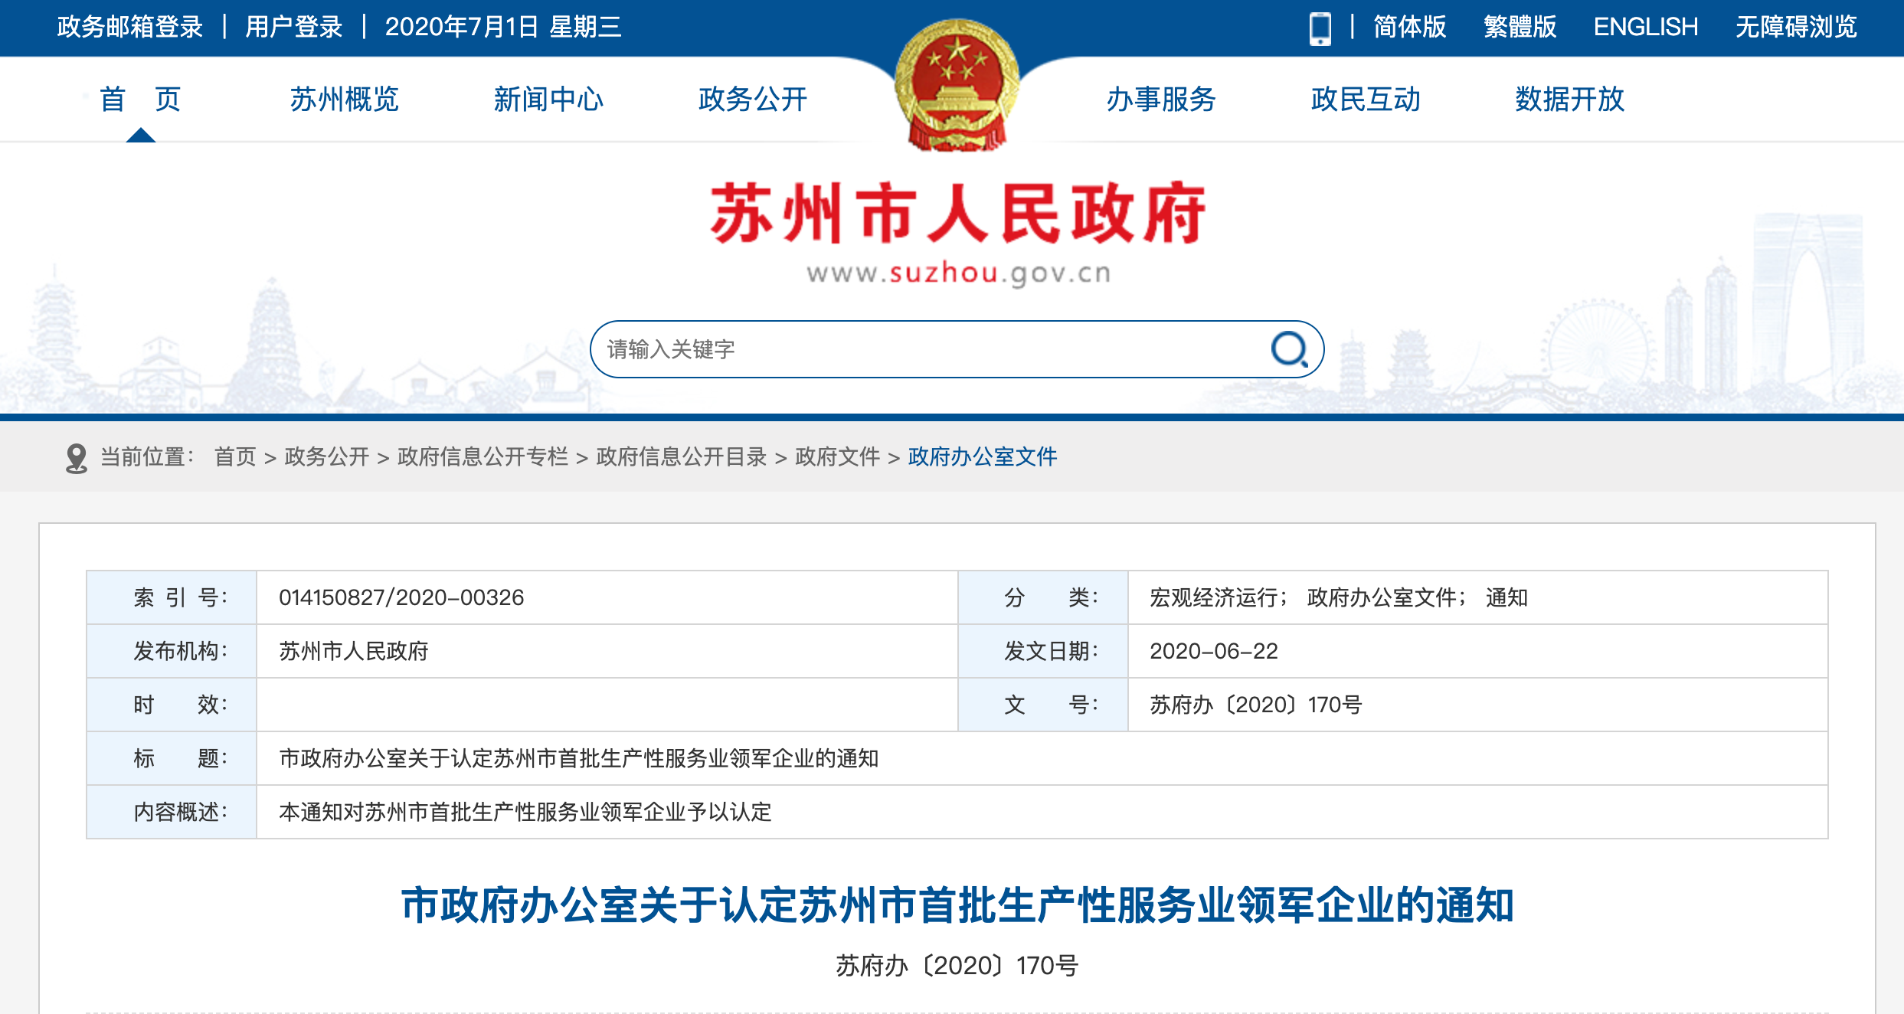Click the national emblem logo
1904x1014 pixels.
[957, 84]
